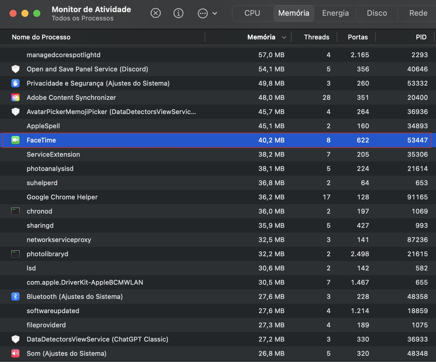The width and height of the screenshot is (436, 362).
Task: Click PID 53447 in the FaceTime row
Action: pyautogui.click(x=418, y=140)
